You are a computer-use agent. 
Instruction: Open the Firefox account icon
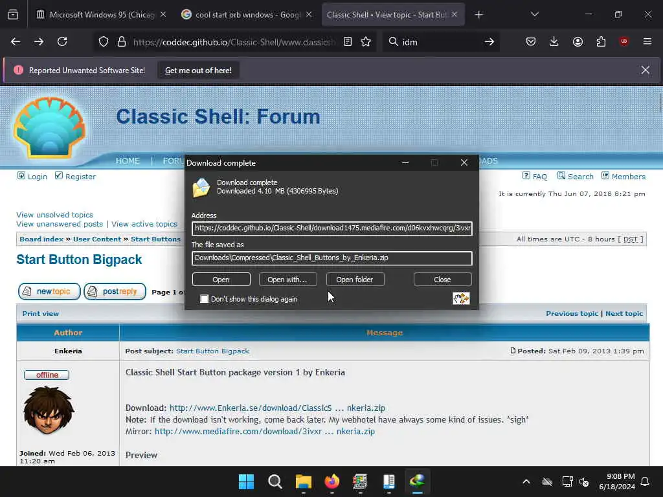tap(578, 41)
